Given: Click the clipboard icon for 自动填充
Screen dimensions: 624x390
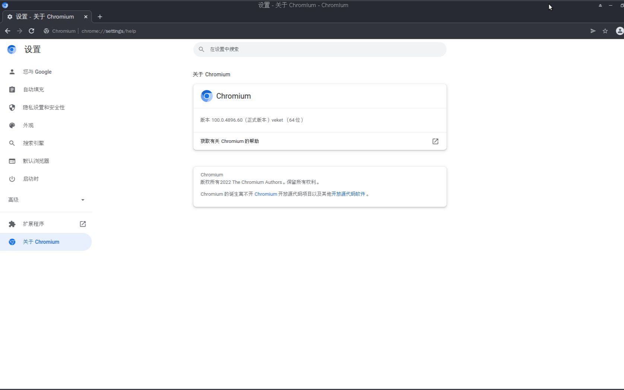Looking at the screenshot, I should (12, 90).
